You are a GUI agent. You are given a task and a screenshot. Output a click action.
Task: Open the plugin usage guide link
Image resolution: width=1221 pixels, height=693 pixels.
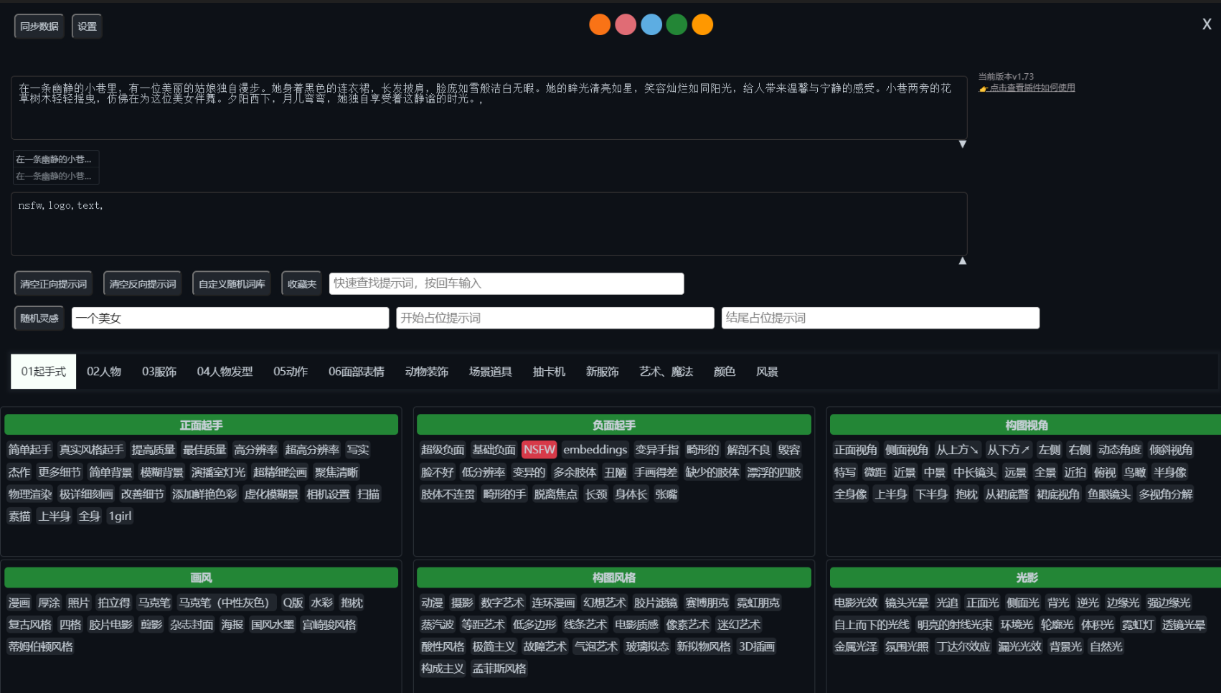coord(1032,88)
